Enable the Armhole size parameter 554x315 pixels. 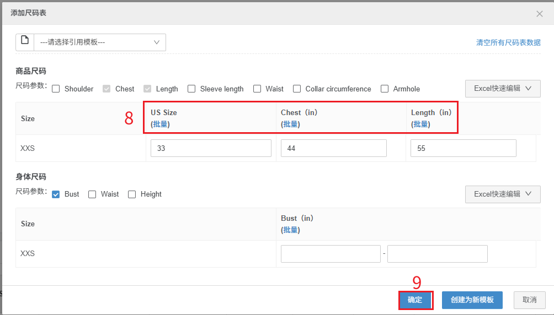point(385,89)
